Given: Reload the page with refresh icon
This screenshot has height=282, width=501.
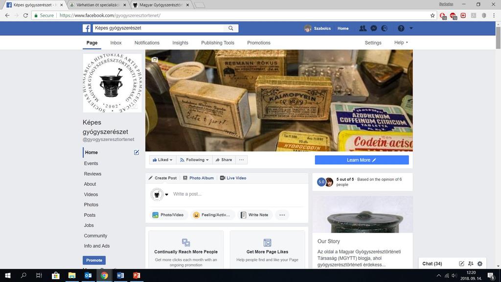Looking at the screenshot, I should point(25,15).
